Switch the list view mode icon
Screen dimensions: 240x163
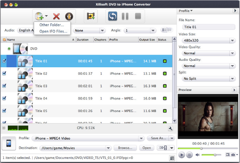pyautogui.click(x=167, y=30)
